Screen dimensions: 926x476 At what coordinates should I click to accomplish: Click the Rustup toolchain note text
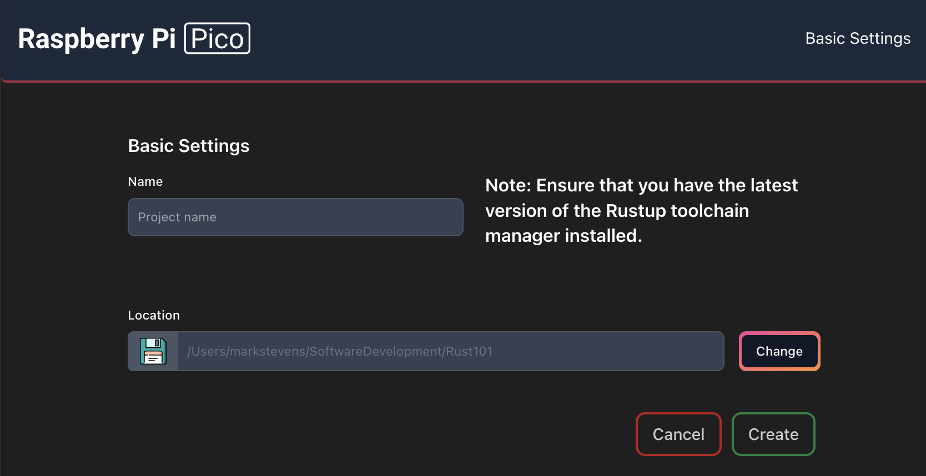point(641,210)
